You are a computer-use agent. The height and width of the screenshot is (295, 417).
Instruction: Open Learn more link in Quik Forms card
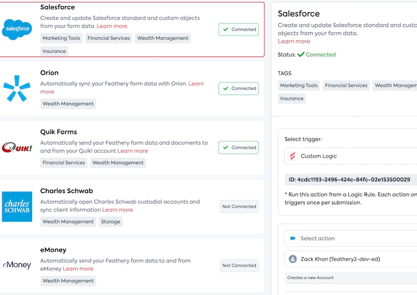pos(132,151)
